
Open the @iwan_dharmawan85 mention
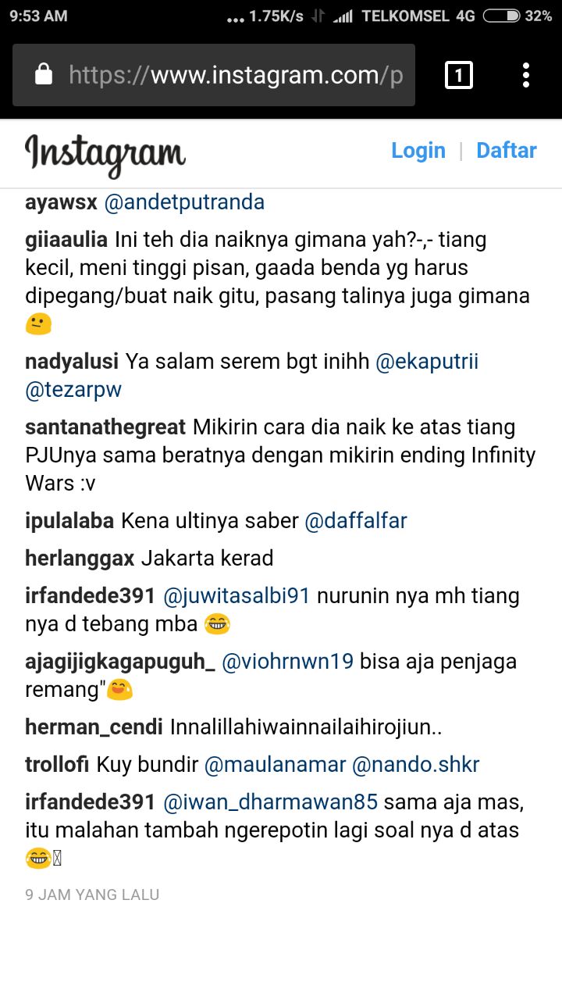(x=270, y=802)
